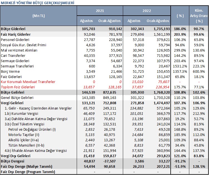Select value '105,703' in Bütçe Giderleri row
The height and width of the screenshot is (175, 209).
click(x=88, y=29)
